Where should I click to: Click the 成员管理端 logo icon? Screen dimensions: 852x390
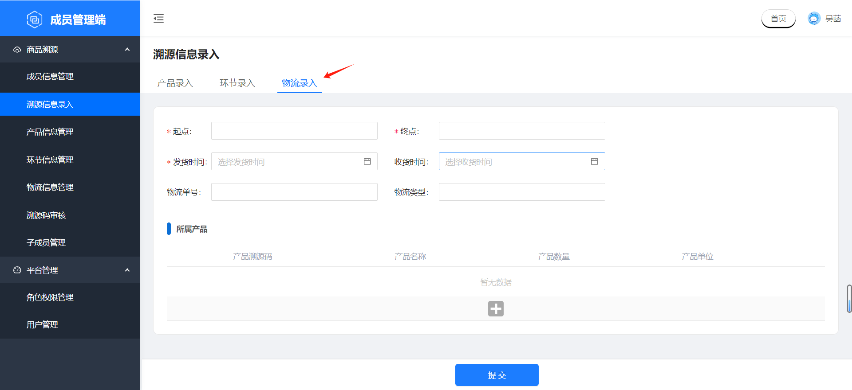(x=35, y=19)
